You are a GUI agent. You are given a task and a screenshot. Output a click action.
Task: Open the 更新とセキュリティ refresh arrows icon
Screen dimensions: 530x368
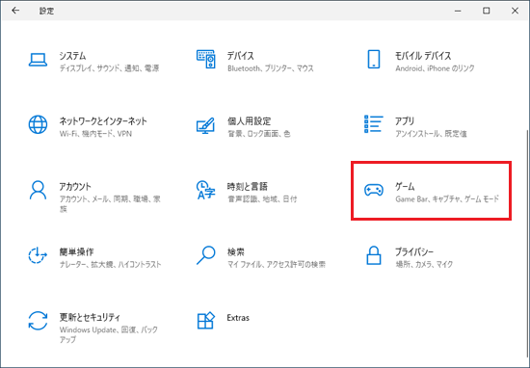pos(38,321)
